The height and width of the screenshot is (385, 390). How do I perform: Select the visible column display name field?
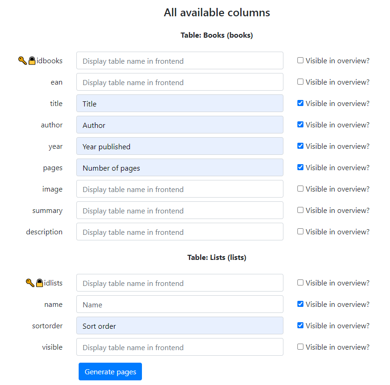click(180, 347)
